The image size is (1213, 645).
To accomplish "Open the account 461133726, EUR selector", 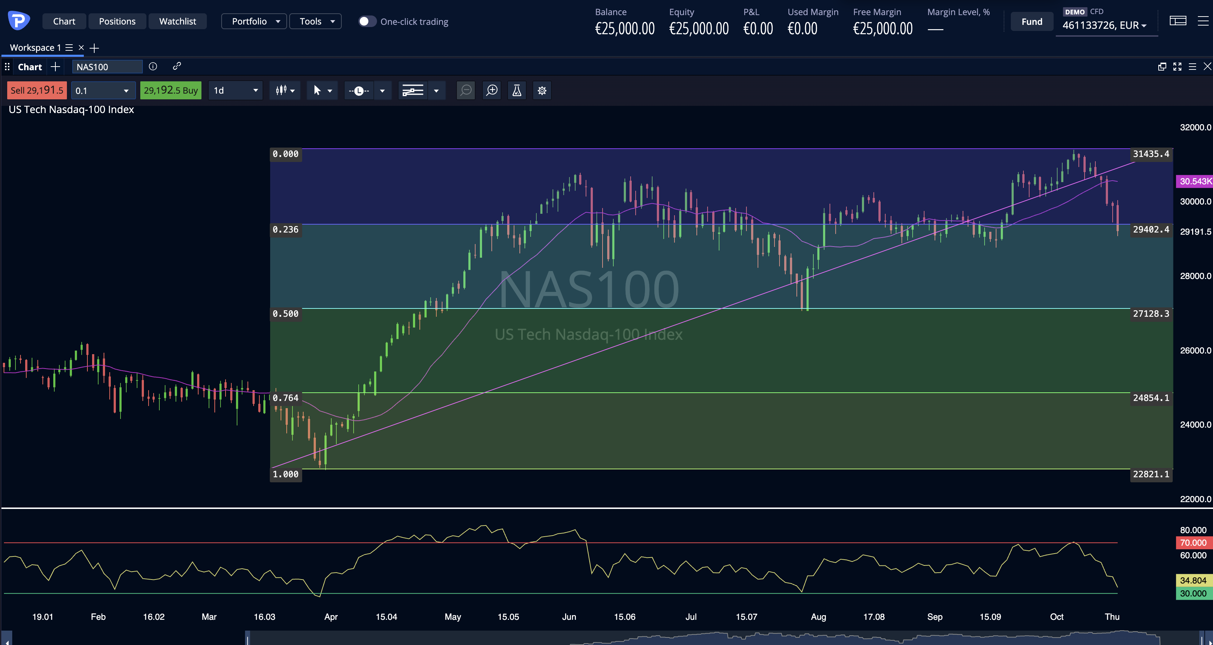I will 1104,26.
